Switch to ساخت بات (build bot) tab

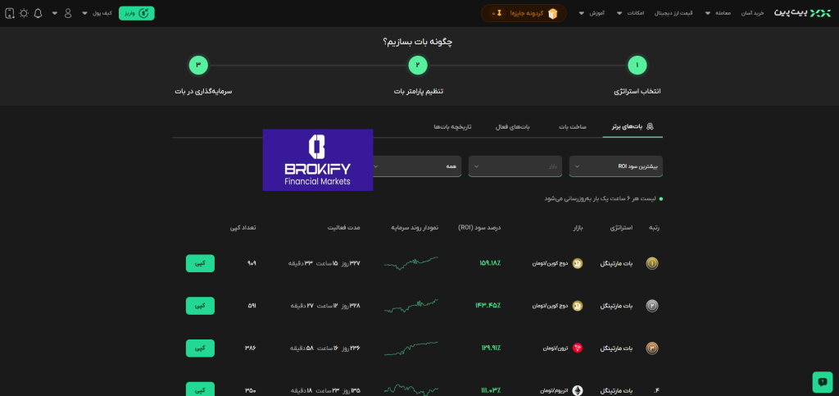pos(573,127)
